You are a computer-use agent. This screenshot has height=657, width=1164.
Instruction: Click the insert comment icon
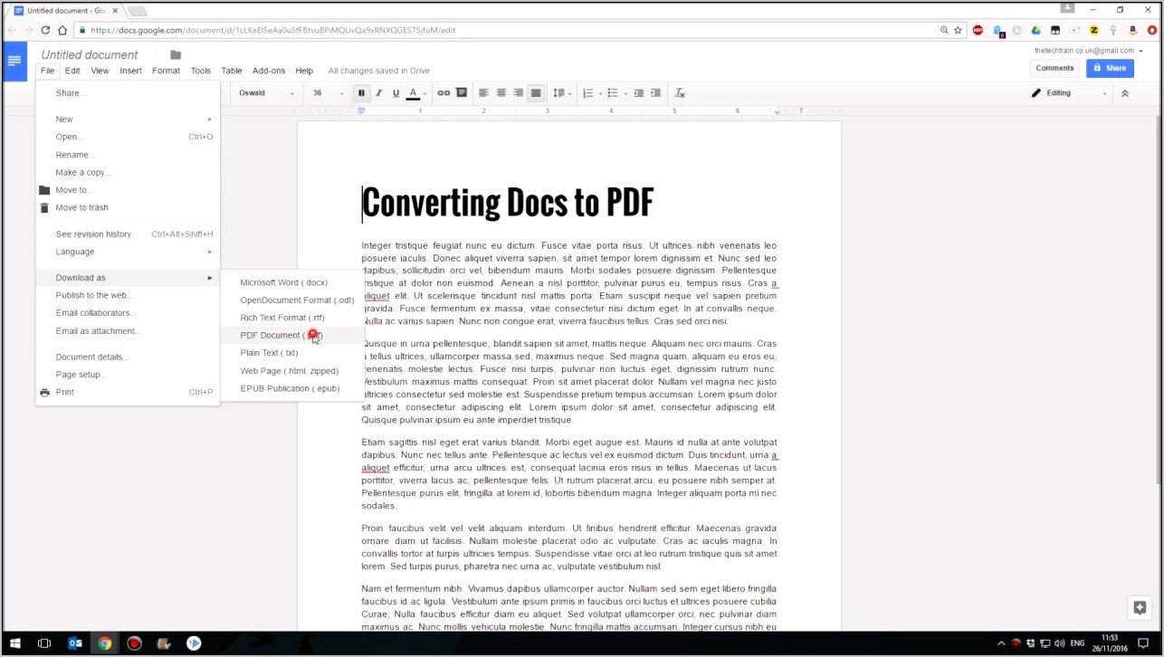462,93
